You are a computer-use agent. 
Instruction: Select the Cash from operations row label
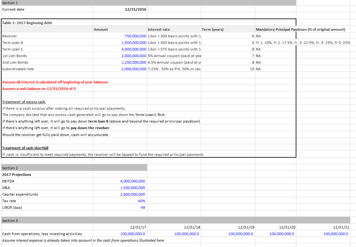point(42,234)
